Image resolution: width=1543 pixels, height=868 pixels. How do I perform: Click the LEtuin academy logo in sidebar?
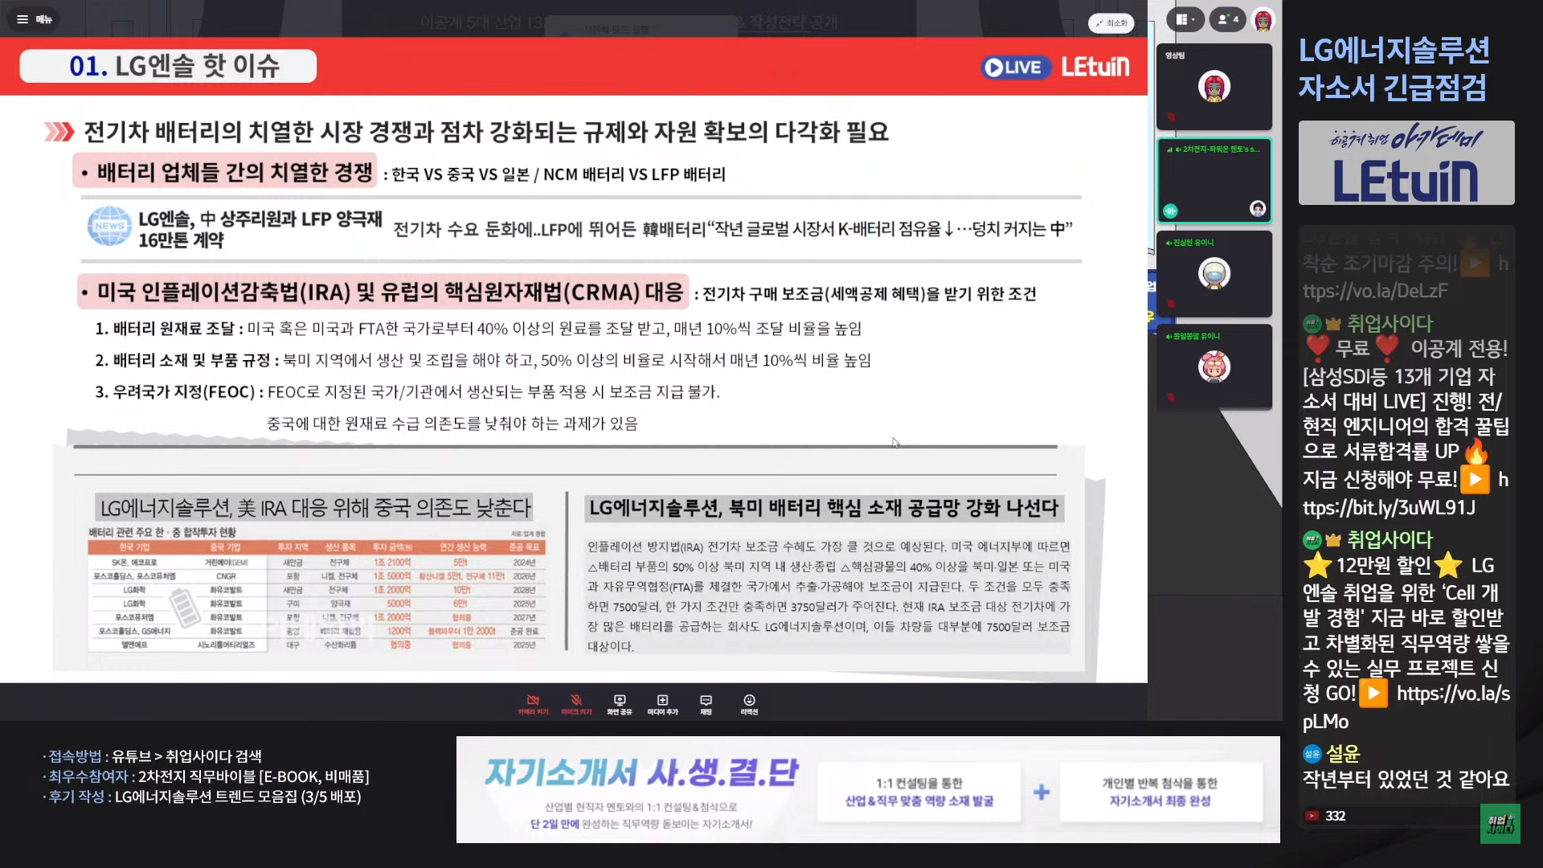tap(1406, 163)
